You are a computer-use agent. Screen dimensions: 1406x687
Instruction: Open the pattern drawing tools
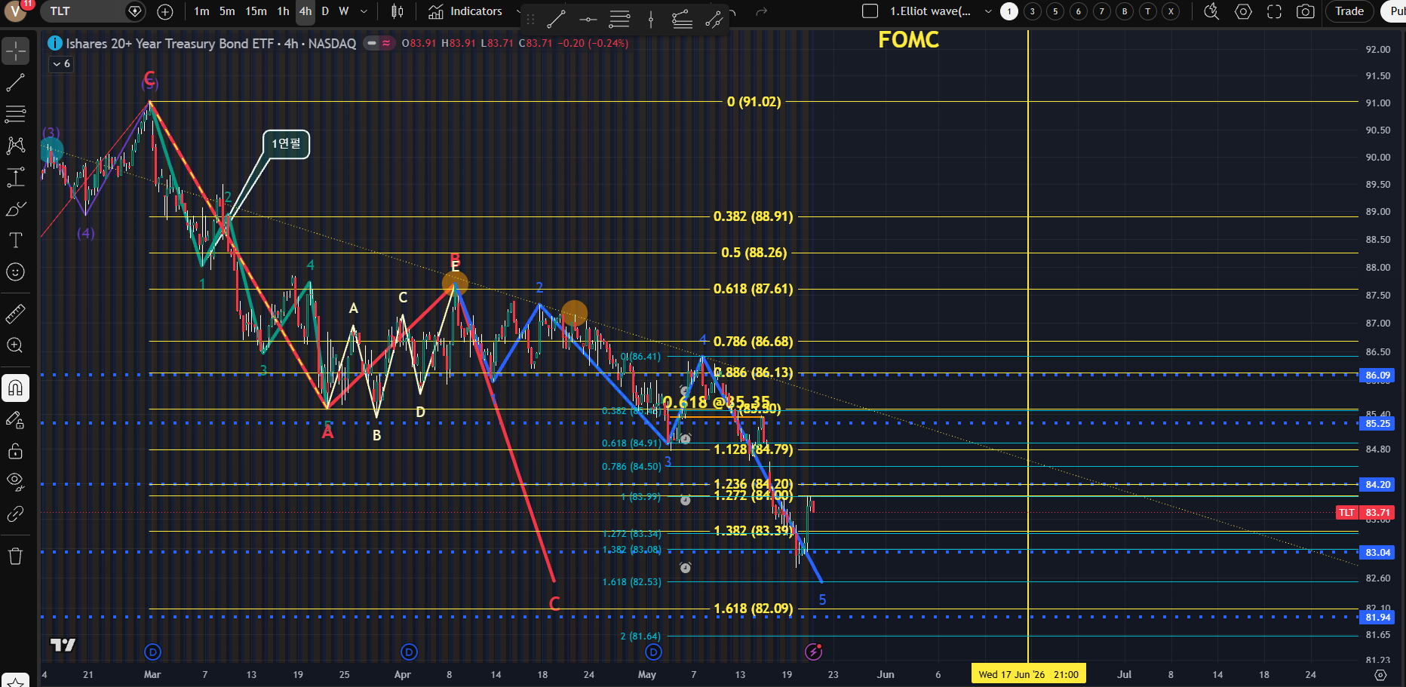coord(16,146)
